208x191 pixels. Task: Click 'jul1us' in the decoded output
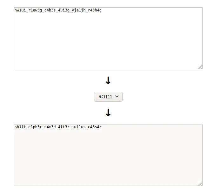(x=78, y=127)
